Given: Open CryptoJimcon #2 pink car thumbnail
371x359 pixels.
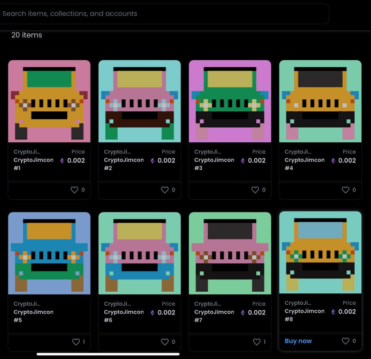Looking at the screenshot, I should click(140, 101).
